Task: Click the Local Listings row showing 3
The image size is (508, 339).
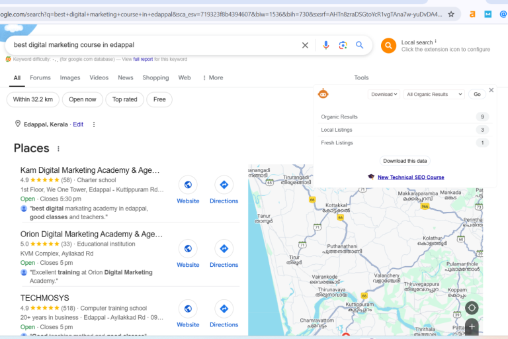Action: 404,130
